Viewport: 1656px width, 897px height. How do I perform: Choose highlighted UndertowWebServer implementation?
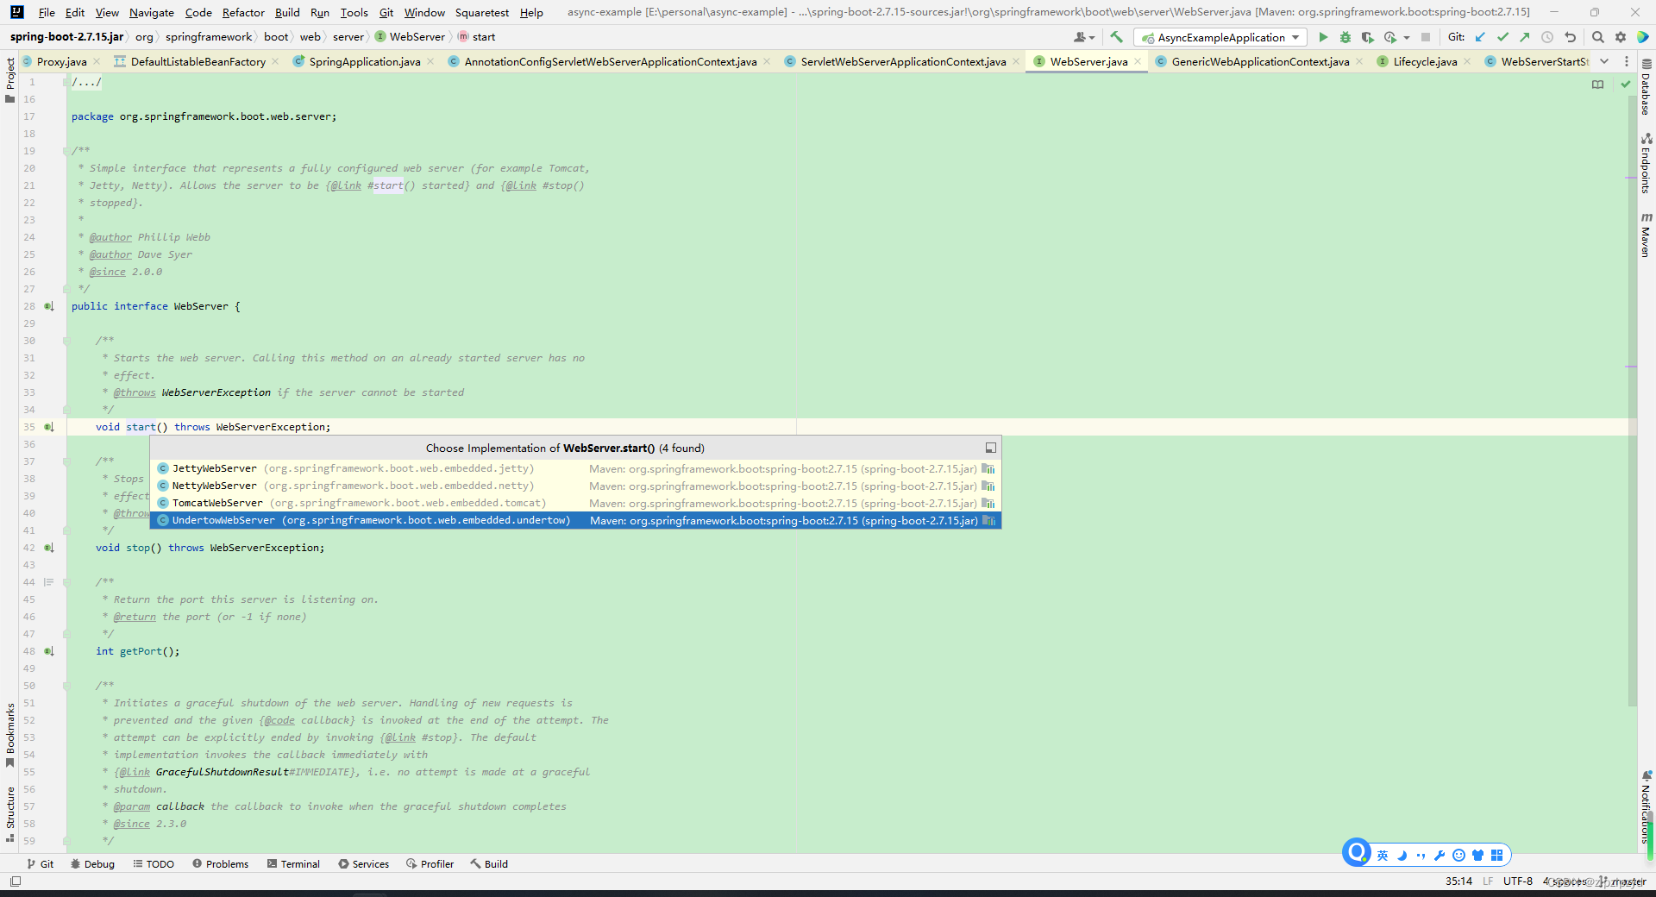575,520
